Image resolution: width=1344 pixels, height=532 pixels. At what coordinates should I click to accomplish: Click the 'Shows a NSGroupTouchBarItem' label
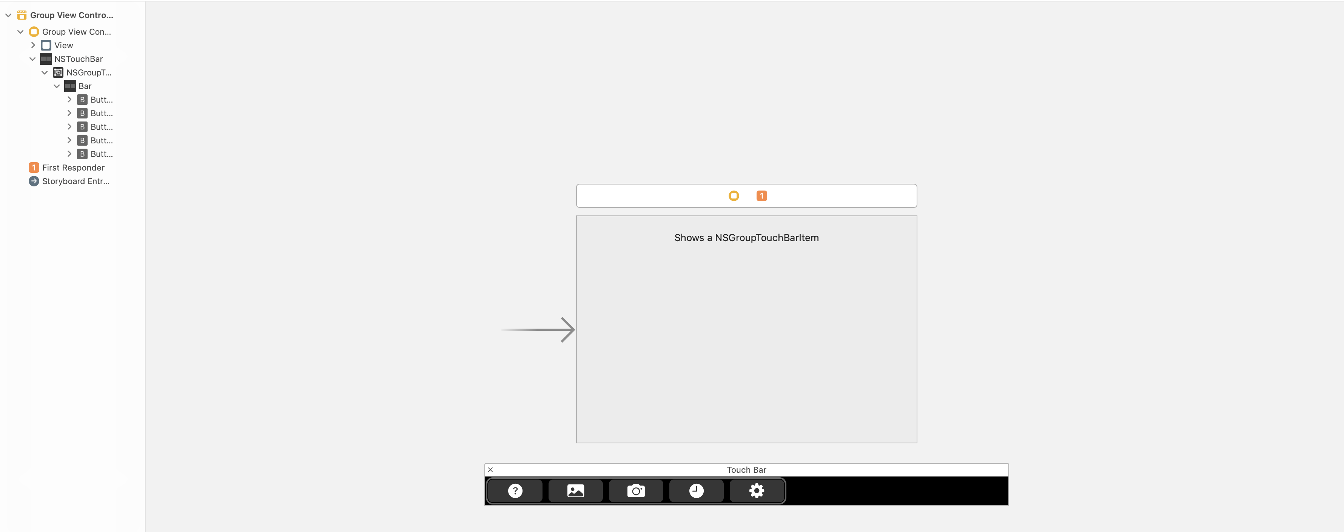pyautogui.click(x=746, y=238)
